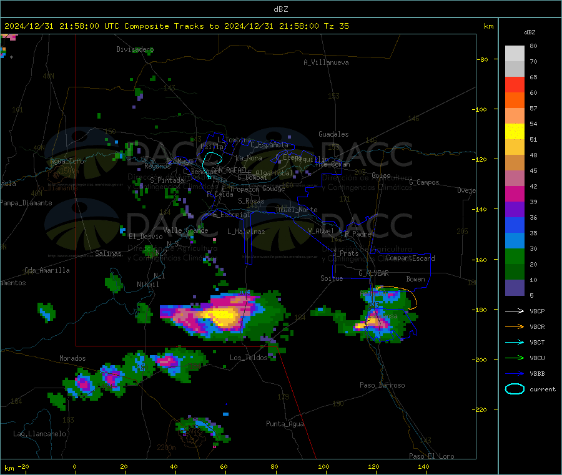Click the 60 km x-axis tick label
562x475 pixels.
click(x=224, y=466)
